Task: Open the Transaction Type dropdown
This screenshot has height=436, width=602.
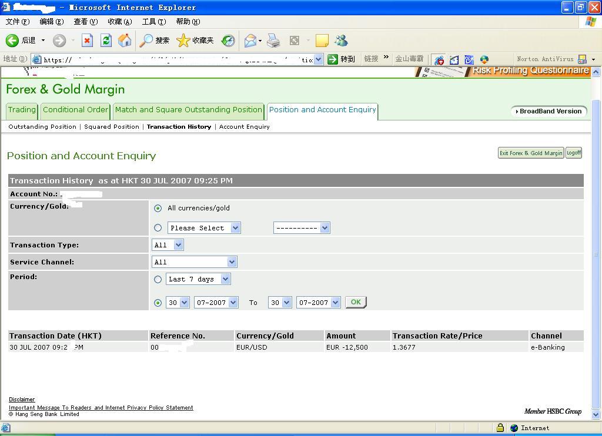Action: click(x=168, y=245)
